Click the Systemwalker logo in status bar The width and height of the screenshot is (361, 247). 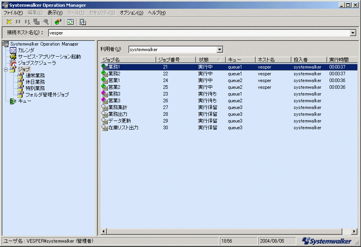click(x=327, y=241)
